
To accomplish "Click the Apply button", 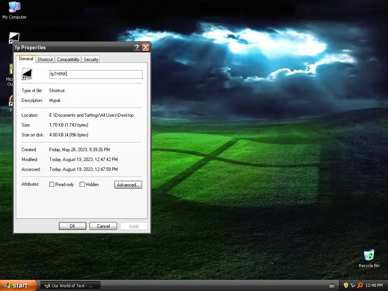I will pyautogui.click(x=134, y=226).
